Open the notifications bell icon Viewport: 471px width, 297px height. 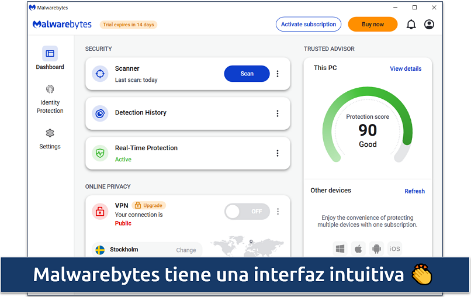click(x=411, y=25)
